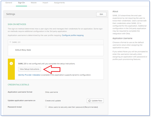Click the Create and update value

[53, 101]
